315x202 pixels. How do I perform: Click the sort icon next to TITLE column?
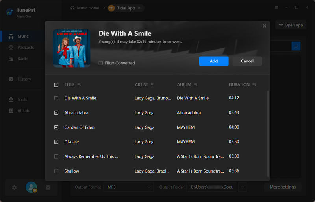(x=79, y=85)
